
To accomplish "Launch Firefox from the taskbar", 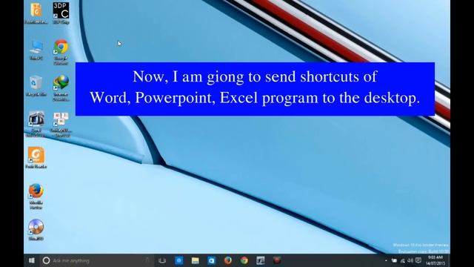I will click(228, 260).
